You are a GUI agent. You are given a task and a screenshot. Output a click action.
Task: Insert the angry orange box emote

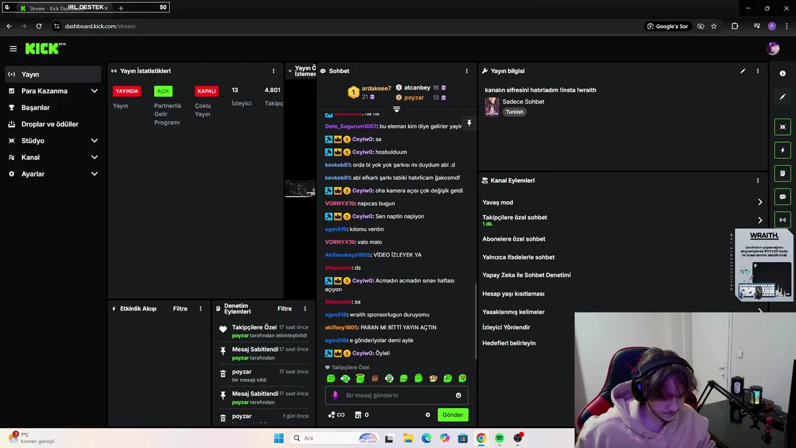point(374,378)
